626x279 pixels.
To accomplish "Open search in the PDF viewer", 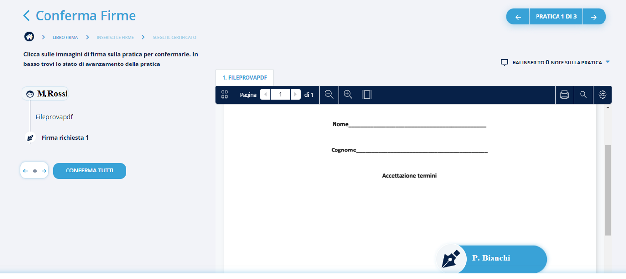I will pyautogui.click(x=583, y=95).
